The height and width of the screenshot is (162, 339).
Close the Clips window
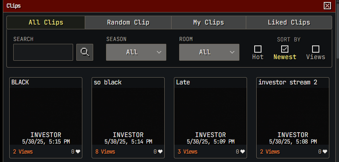tap(327, 6)
